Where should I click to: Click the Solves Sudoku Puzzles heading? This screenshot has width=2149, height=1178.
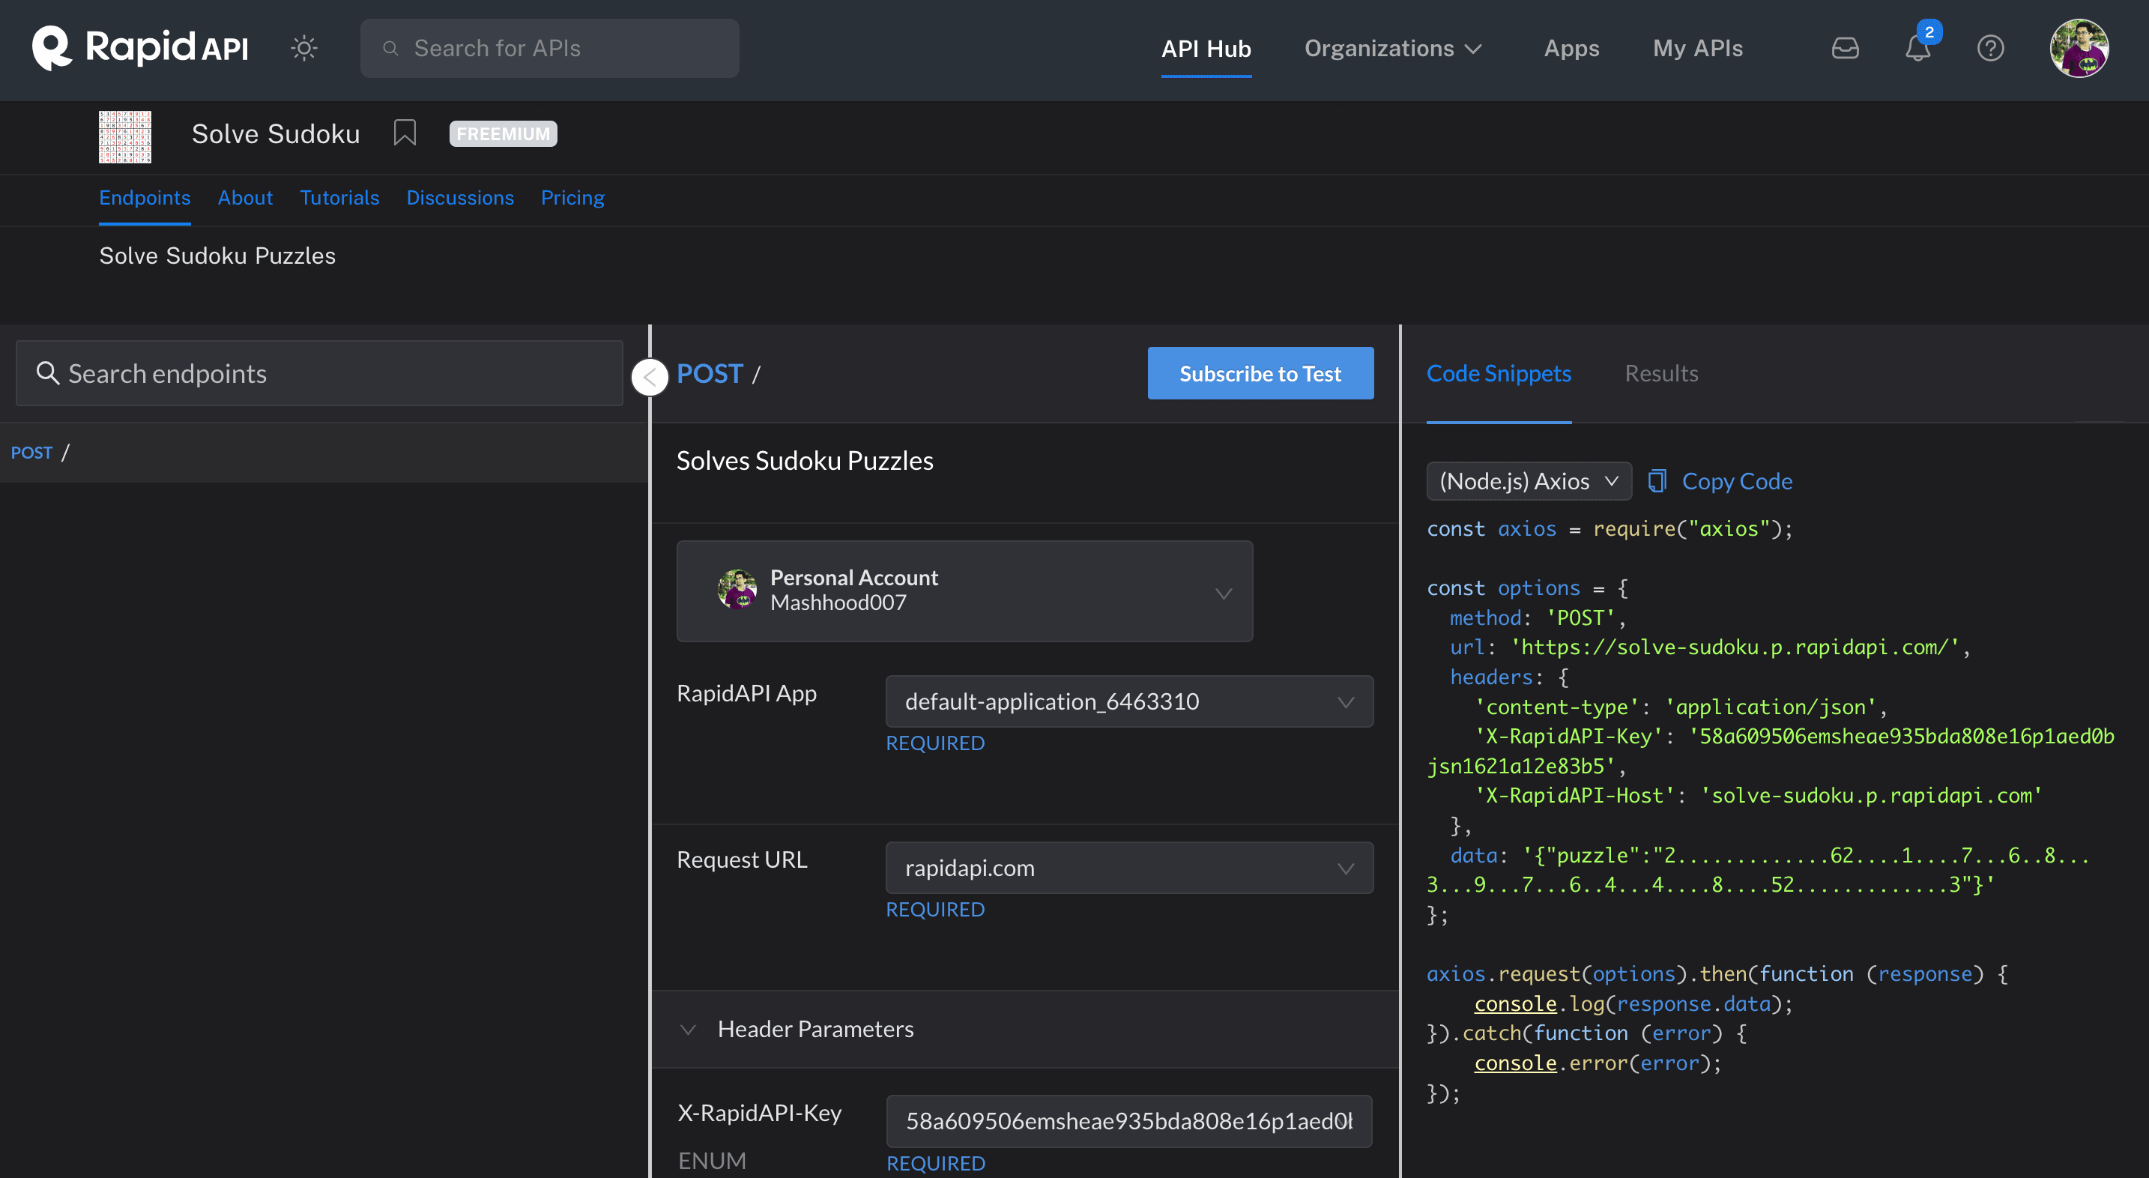[x=804, y=461]
